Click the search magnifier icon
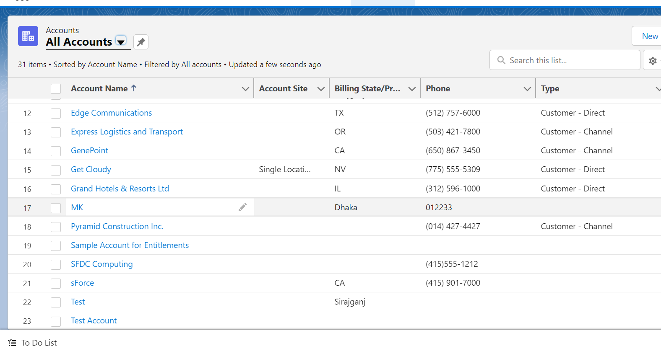661x346 pixels. coord(501,60)
